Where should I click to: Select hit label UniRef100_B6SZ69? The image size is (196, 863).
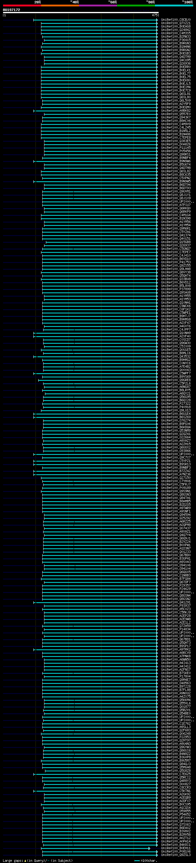[175, 417]
